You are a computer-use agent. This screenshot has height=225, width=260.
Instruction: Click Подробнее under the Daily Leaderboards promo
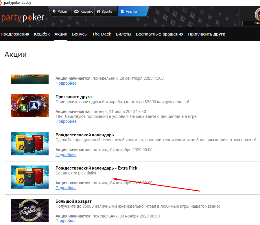coord(66,83)
